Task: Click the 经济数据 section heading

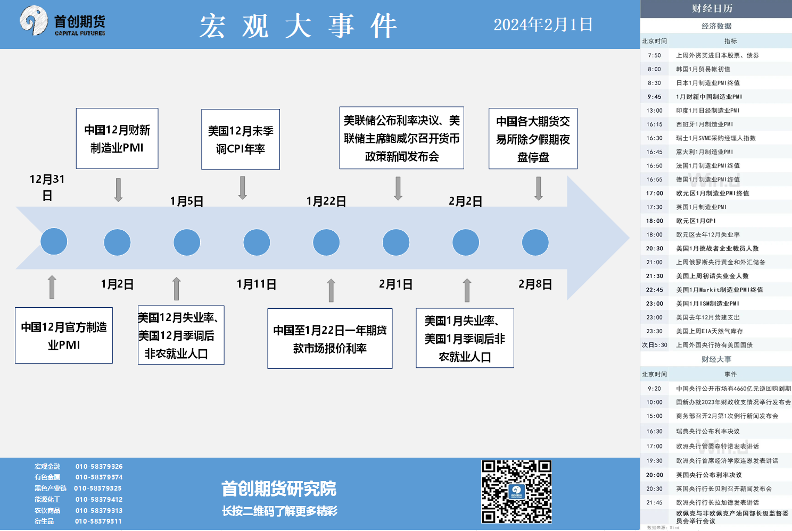Action: [716, 26]
